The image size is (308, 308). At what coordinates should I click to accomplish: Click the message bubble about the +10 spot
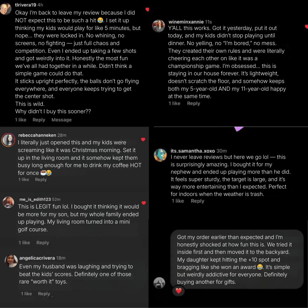237,260
